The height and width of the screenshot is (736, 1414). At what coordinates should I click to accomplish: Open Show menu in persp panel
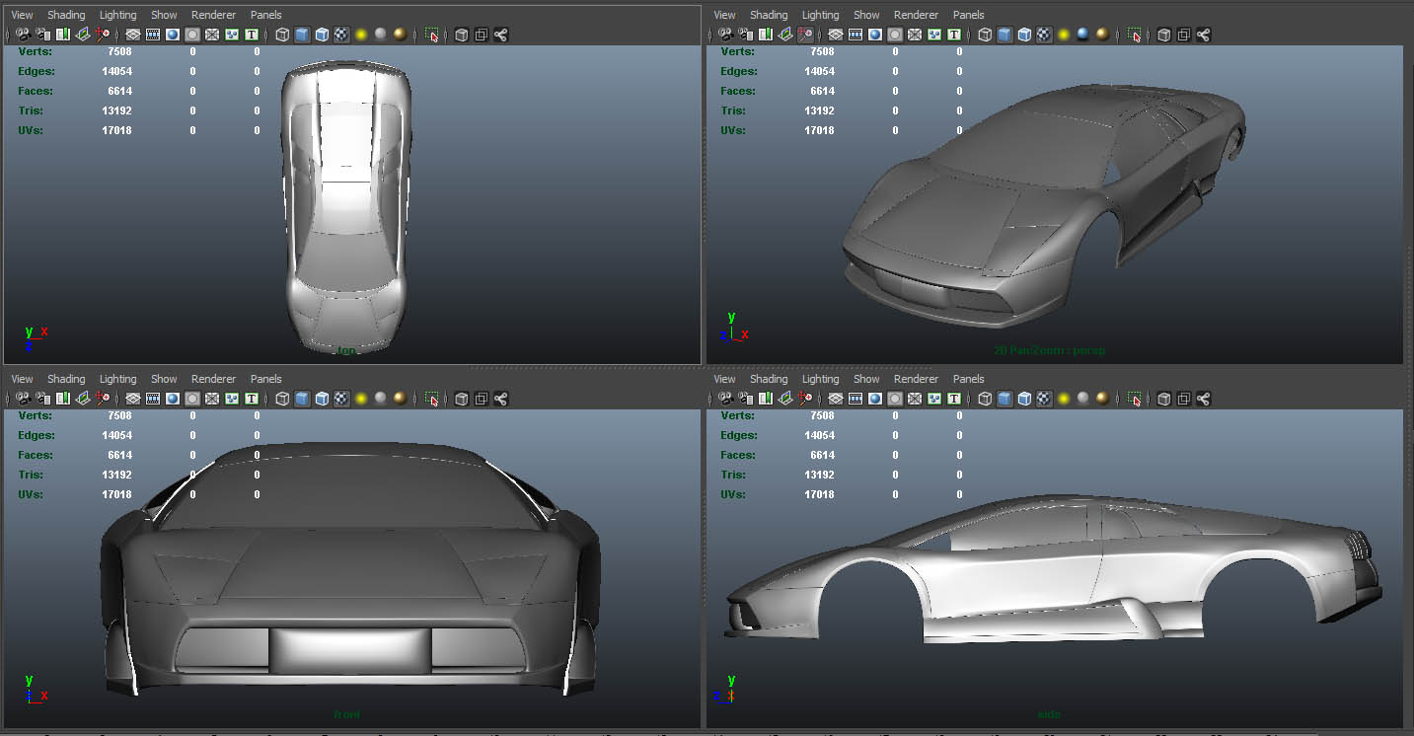pyautogui.click(x=866, y=15)
